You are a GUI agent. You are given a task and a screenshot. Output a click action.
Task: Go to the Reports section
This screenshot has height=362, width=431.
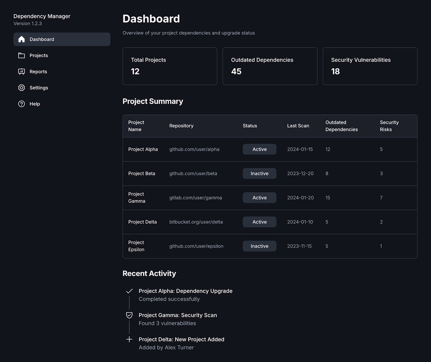62,72
